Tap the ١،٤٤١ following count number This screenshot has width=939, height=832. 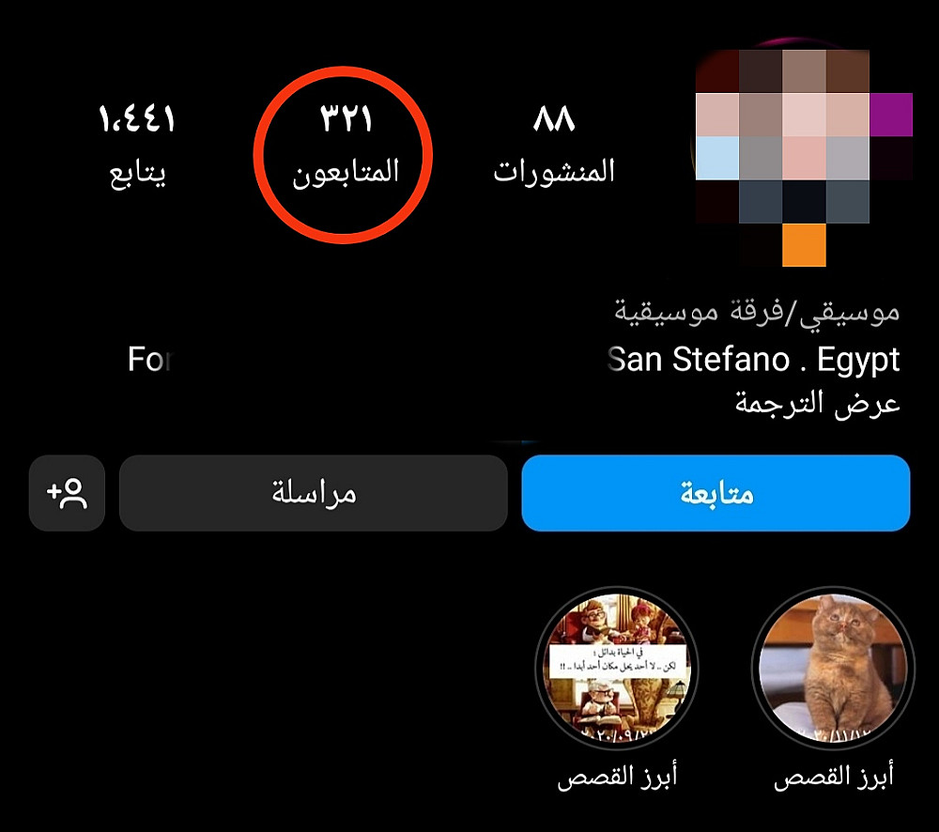(x=137, y=118)
